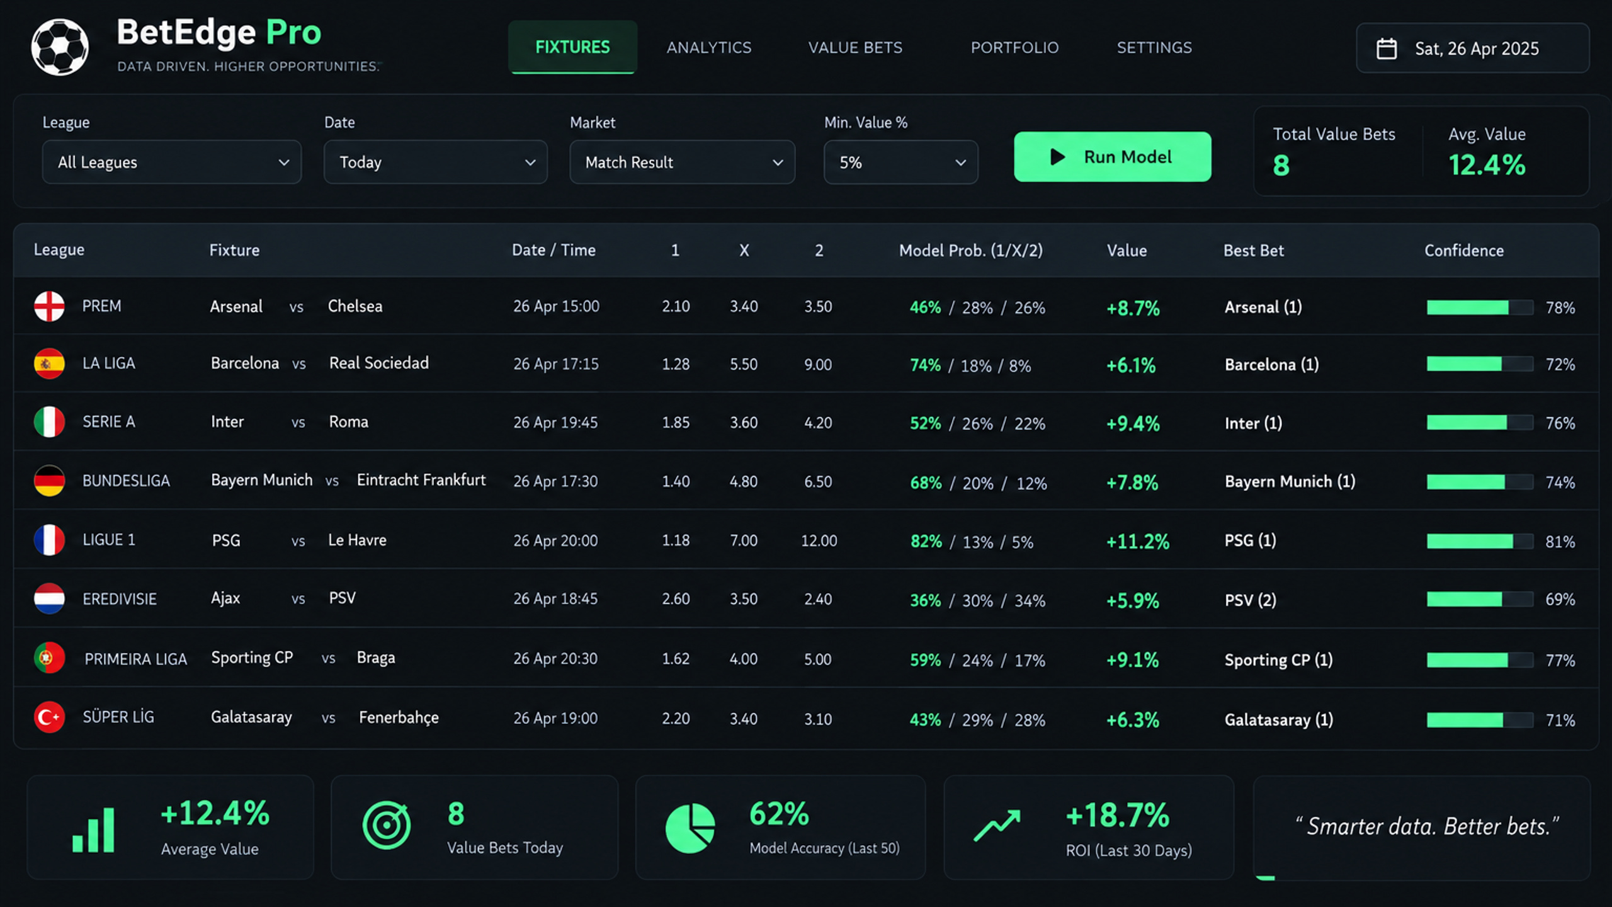Click the Spain flag icon for LA LIGA
This screenshot has width=1612, height=907.
point(49,363)
